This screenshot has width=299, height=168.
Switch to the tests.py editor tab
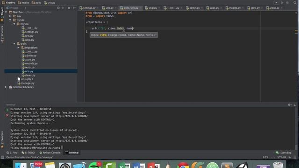(255, 8)
